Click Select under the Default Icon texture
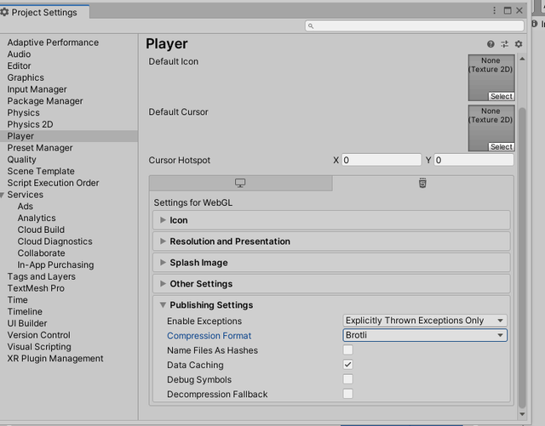The image size is (545, 426). [x=501, y=96]
